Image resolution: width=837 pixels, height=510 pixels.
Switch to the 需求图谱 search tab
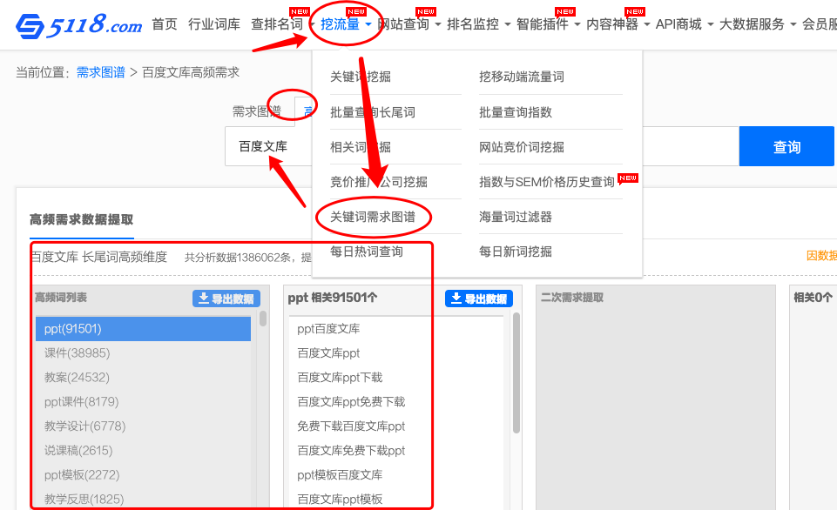[257, 111]
